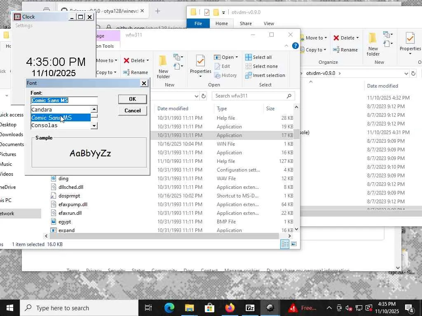The image size is (422, 316).
Task: Open a new browser tab
Action: [x=158, y=11]
